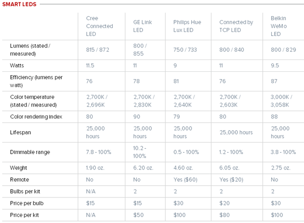Click the Yes ($60) remote cell
Viewport: 304px width, 223px height.
[185, 179]
